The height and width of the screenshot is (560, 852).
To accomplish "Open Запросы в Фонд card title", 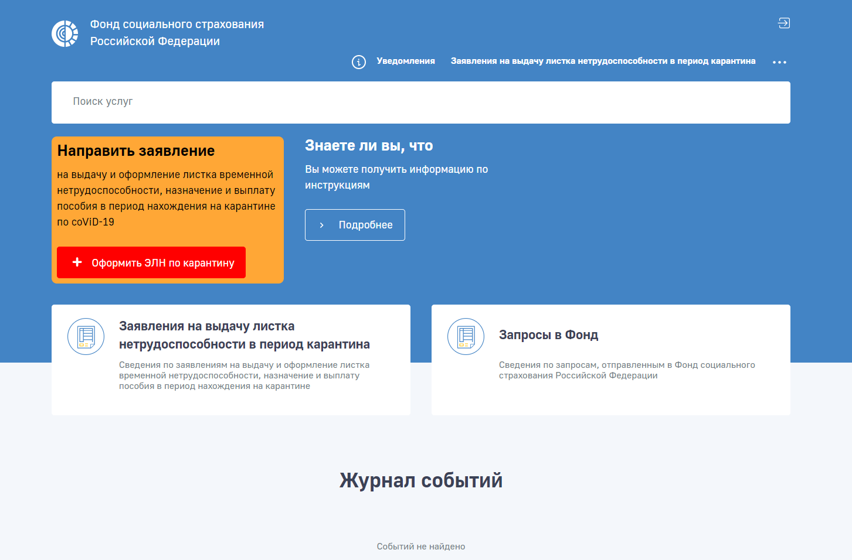I will (x=548, y=335).
